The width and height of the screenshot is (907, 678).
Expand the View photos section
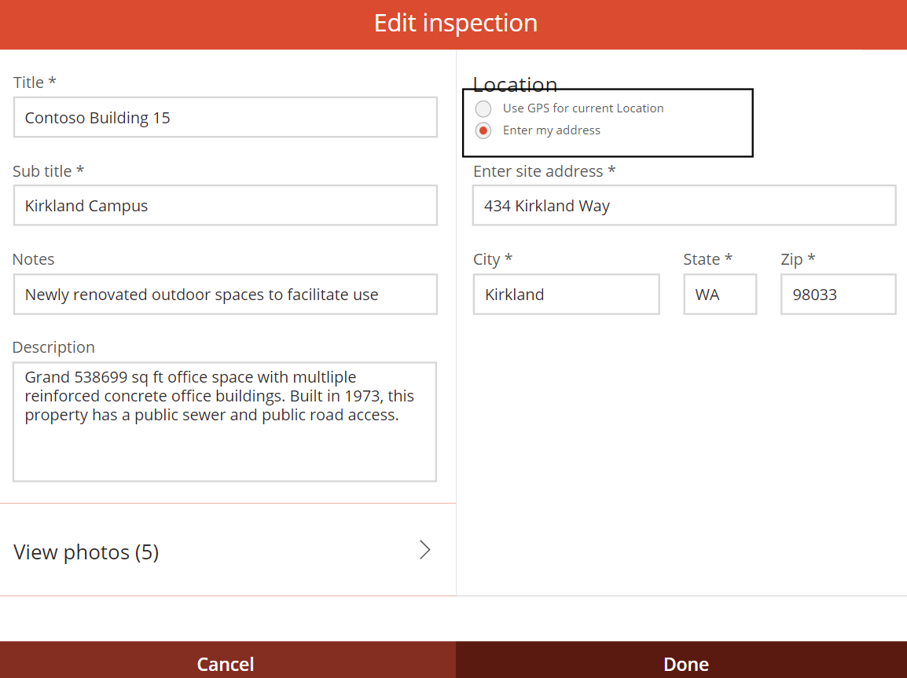[86, 552]
